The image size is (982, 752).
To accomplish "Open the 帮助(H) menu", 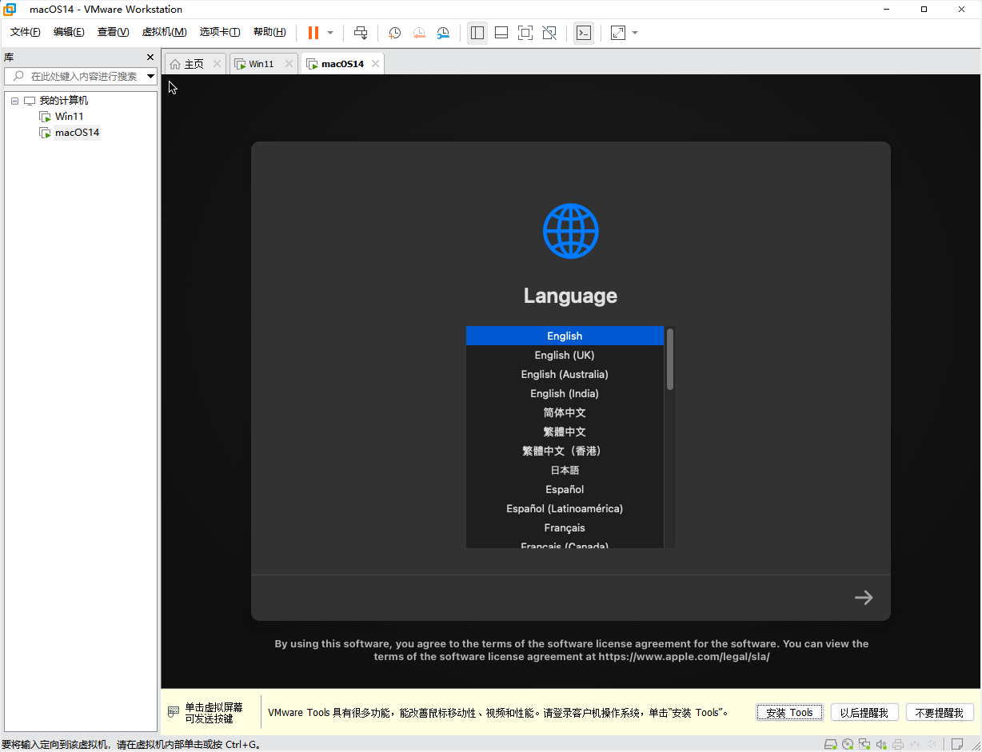I will pos(269,32).
